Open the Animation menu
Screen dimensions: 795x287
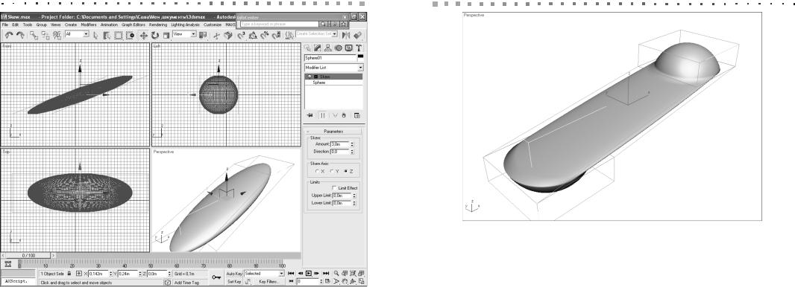point(109,25)
